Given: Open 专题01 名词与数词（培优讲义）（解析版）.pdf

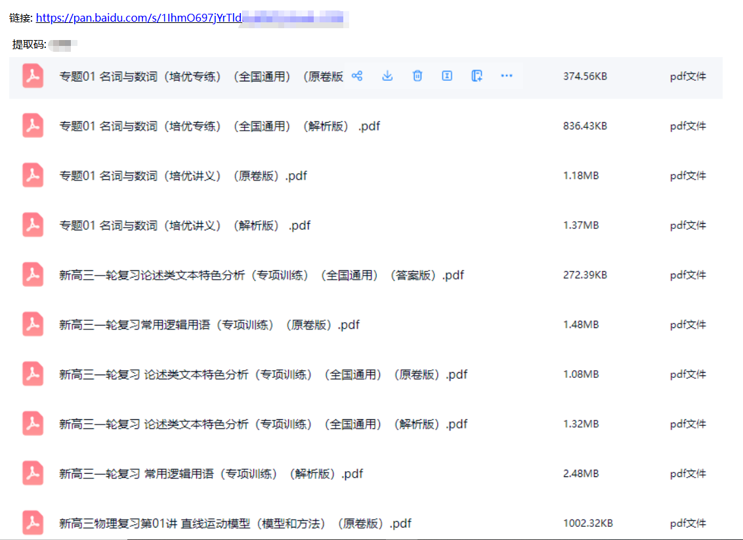Looking at the screenshot, I should [x=185, y=226].
